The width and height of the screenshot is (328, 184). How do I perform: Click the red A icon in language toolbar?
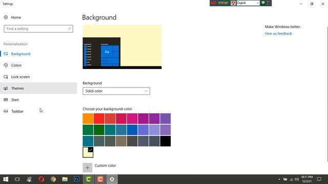point(233,3)
